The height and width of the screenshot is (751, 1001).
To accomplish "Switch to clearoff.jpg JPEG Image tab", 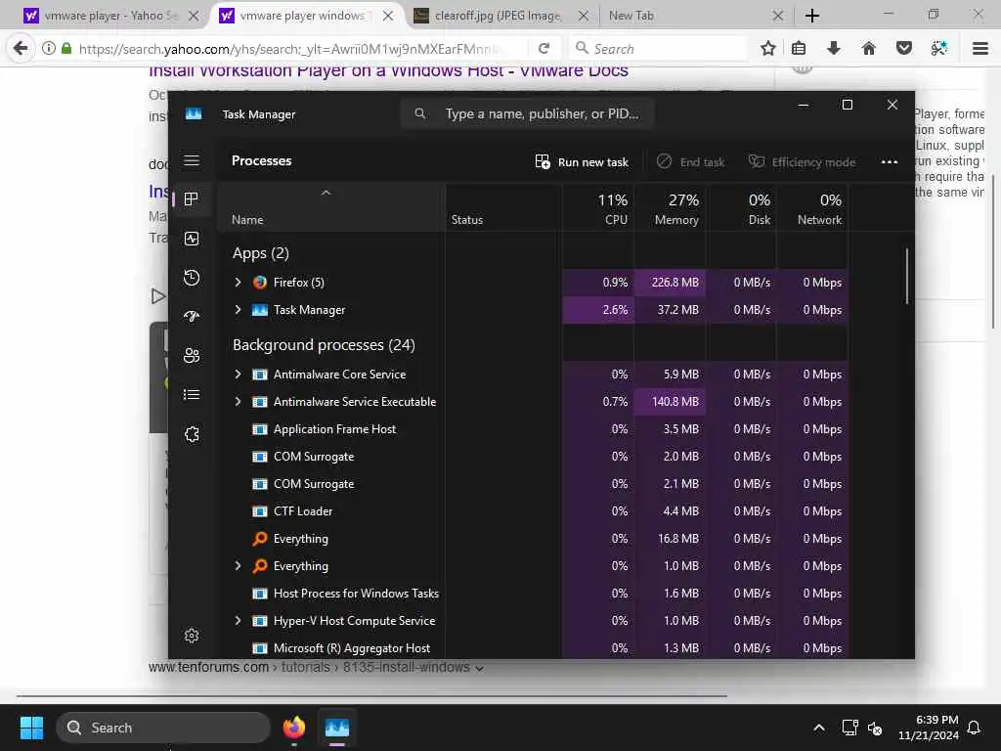I will [500, 16].
